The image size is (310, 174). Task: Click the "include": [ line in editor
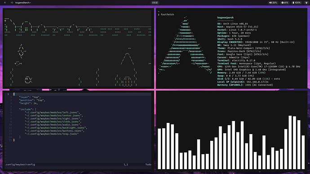coord(28,109)
